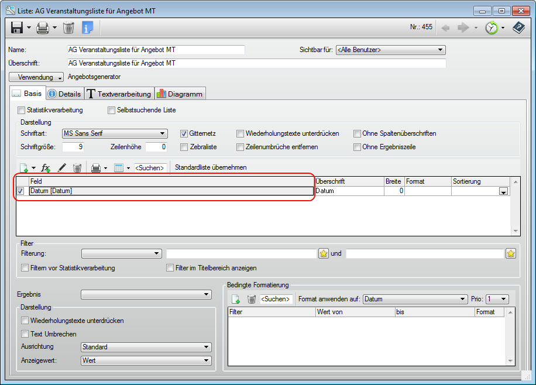536x385 pixels.
Task: Open the Diagramm tab
Action: 180,92
